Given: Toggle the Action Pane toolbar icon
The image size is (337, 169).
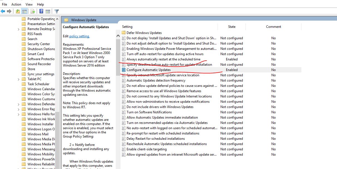Looking at the screenshot, I should pos(48,11).
